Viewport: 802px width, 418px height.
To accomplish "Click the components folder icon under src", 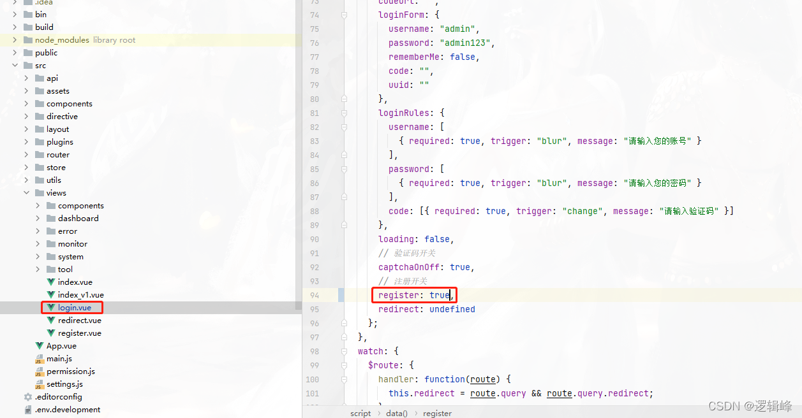I will 39,103.
